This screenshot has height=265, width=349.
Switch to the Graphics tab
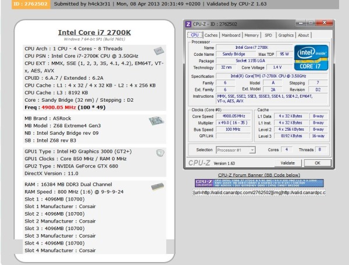[286, 35]
